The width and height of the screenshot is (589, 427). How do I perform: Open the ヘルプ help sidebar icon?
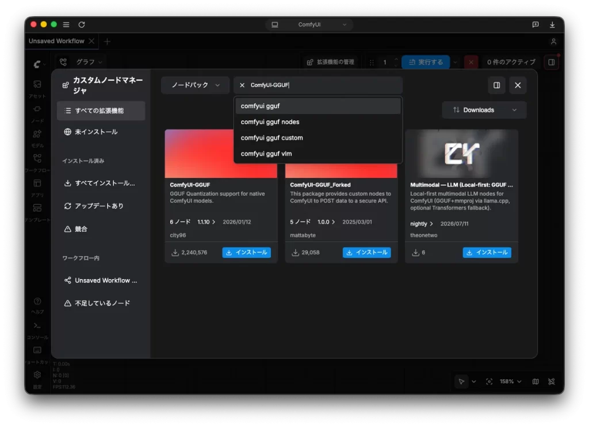[x=37, y=305]
